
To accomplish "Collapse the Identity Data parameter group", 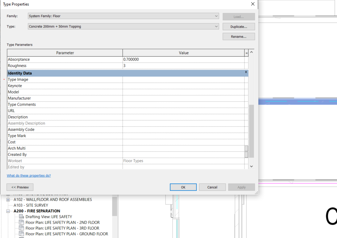I will point(246,73).
